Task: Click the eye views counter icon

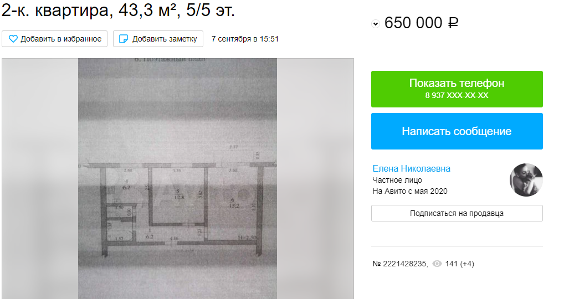Action: (437, 264)
